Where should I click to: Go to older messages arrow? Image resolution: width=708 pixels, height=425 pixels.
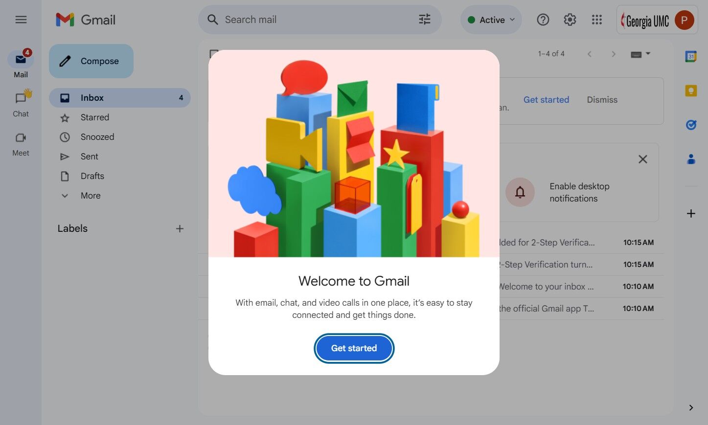click(x=613, y=54)
